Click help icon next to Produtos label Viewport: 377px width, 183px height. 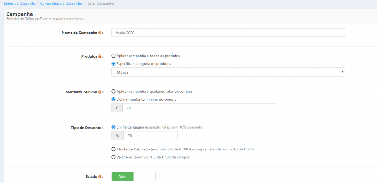[x=100, y=56]
